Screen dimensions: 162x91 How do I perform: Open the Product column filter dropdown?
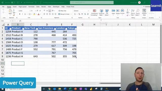(23, 29)
